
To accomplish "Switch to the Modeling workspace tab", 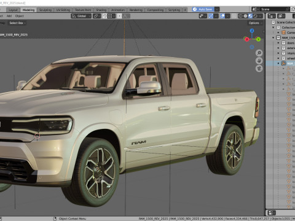I will tap(28, 10).
